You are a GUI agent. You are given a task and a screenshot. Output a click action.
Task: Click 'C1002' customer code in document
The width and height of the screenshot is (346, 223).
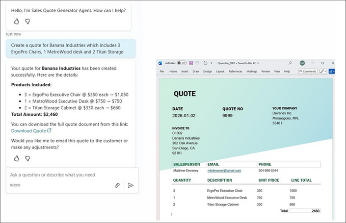pyautogui.click(x=177, y=133)
